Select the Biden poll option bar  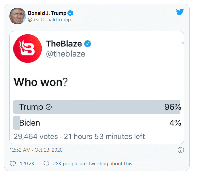coord(97,123)
